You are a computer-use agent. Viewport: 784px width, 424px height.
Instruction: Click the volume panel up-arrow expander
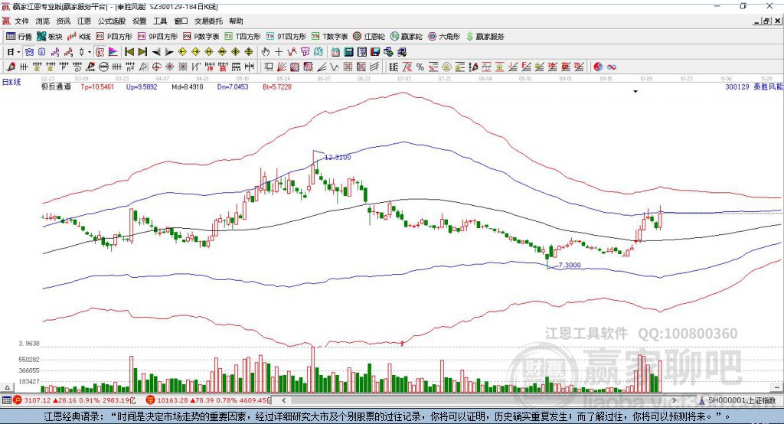point(7,387)
